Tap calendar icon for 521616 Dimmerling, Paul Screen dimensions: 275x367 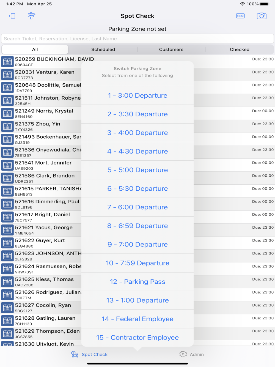7,204
